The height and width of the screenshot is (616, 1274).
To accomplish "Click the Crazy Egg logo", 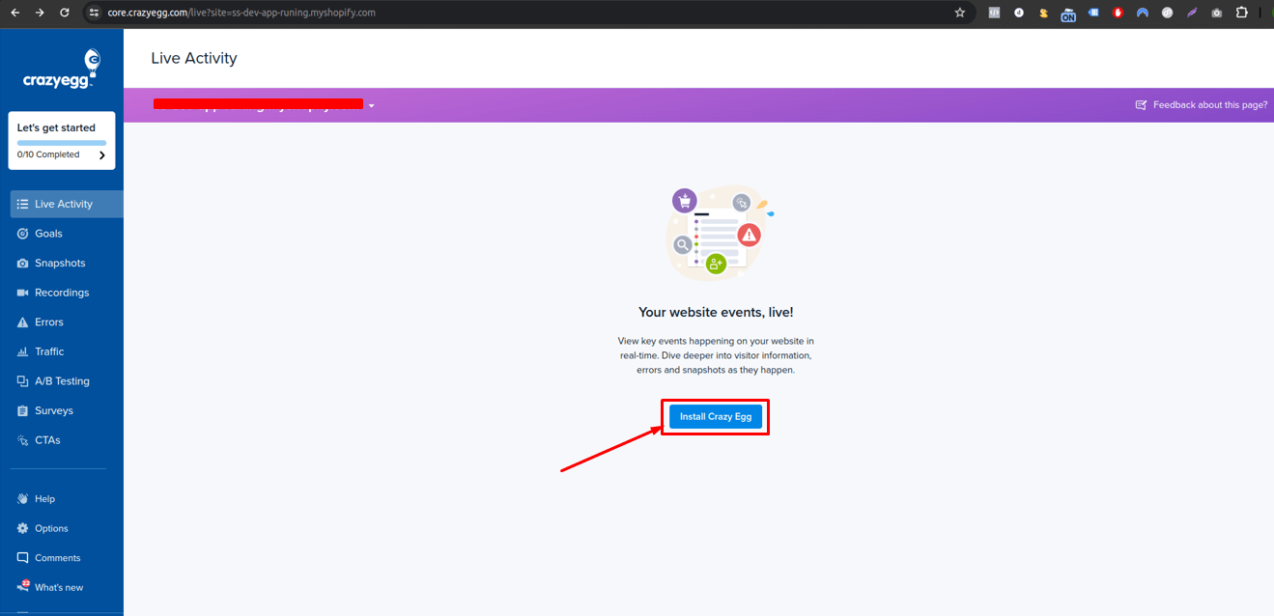I will tap(62, 70).
